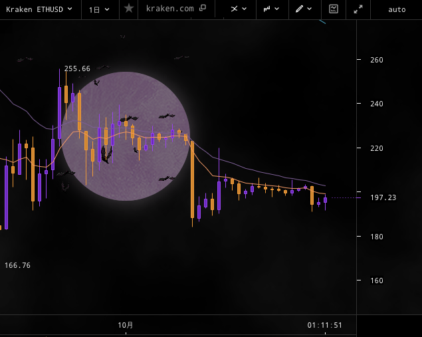Click the 220 price axis label

pyautogui.click(x=377, y=148)
